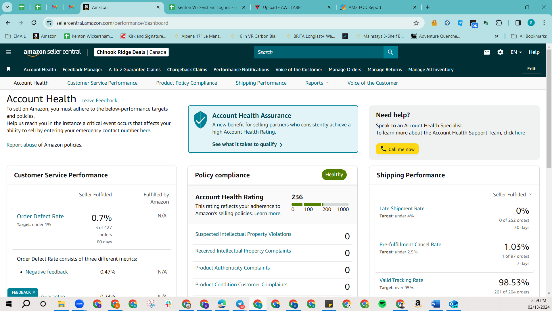Viewport: 552px width, 311px height.
Task: Launch File Explorer from the taskbar
Action: (61, 304)
